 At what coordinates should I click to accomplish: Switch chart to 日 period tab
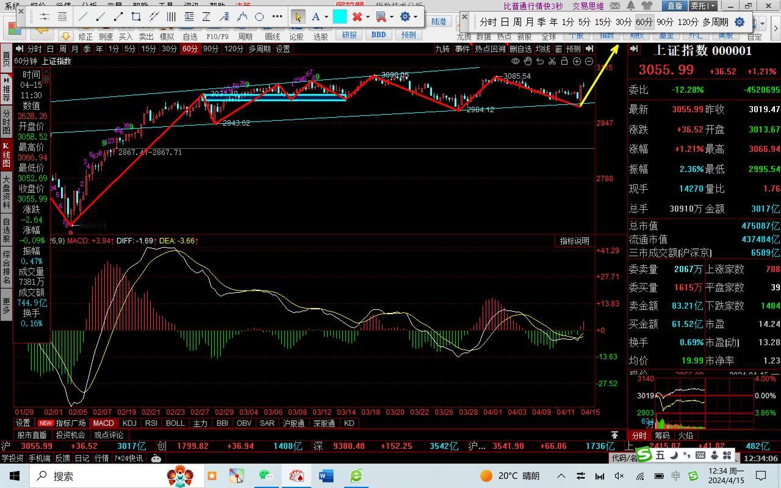click(x=51, y=49)
